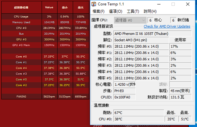Image resolution: width=197 pixels, height=127 pixels.
Task: Click the Core #0 row label
Action: (x=21, y=56)
